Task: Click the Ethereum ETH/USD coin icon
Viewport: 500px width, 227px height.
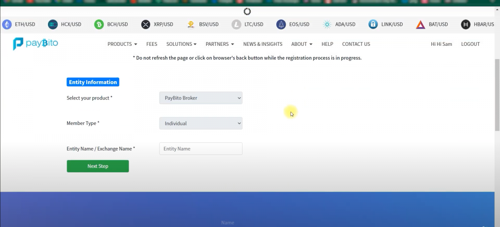Action: point(7,25)
